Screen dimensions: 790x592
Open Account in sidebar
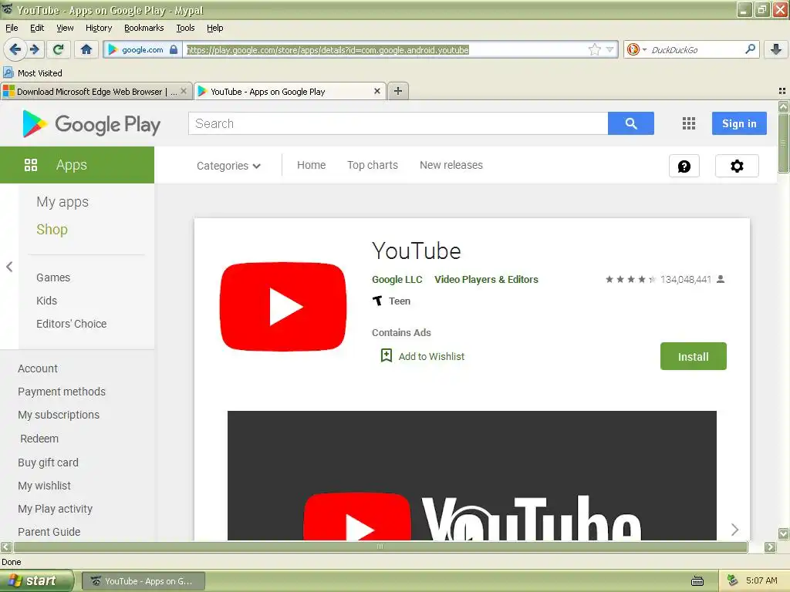click(38, 368)
